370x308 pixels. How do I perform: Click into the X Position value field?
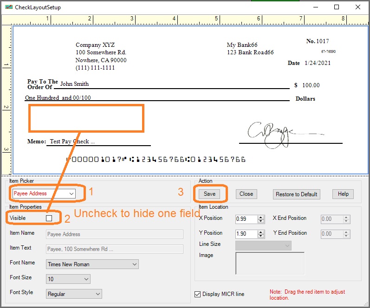point(246,219)
